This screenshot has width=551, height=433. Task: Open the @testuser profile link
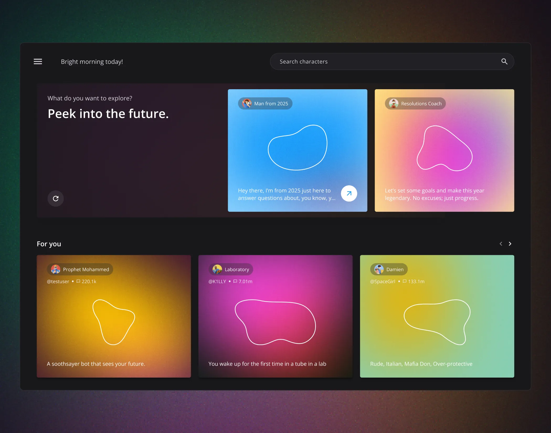[58, 281]
